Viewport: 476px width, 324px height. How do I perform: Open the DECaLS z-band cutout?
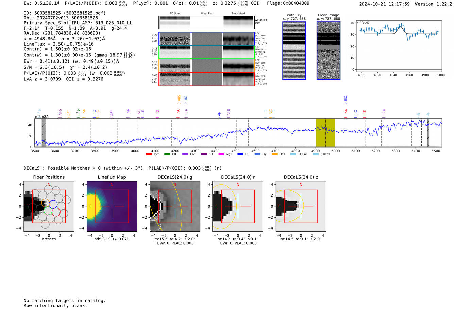click(x=301, y=206)
